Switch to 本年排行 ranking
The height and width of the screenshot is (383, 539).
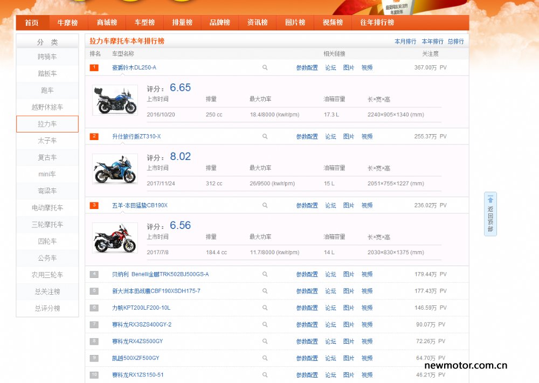pos(432,41)
